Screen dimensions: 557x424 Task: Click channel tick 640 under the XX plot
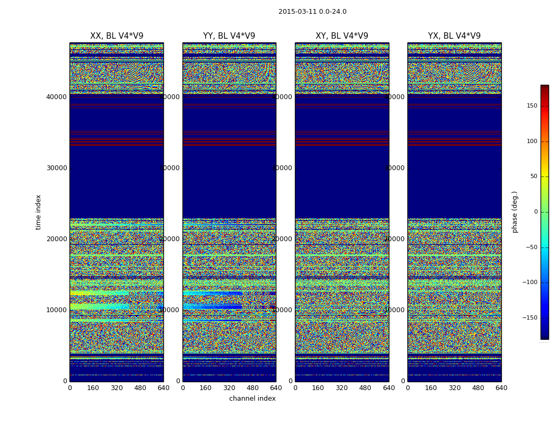coord(163,388)
